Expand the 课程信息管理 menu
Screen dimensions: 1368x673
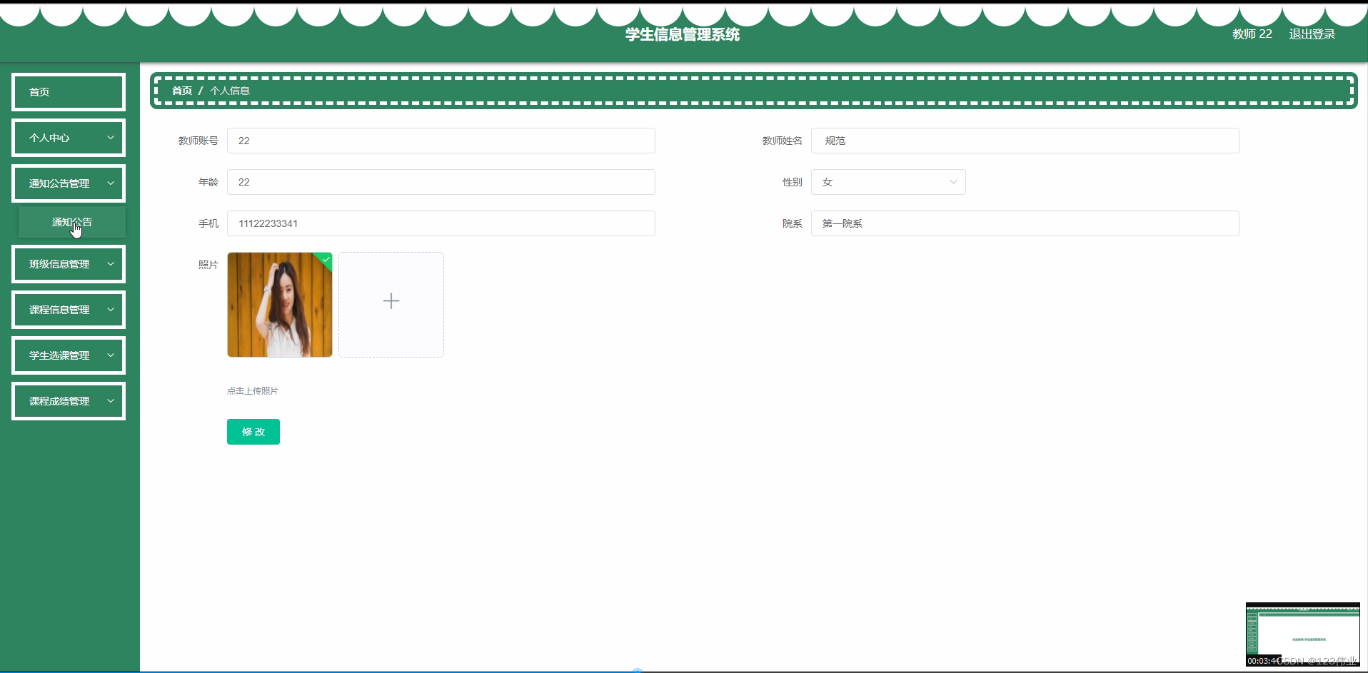coord(68,309)
